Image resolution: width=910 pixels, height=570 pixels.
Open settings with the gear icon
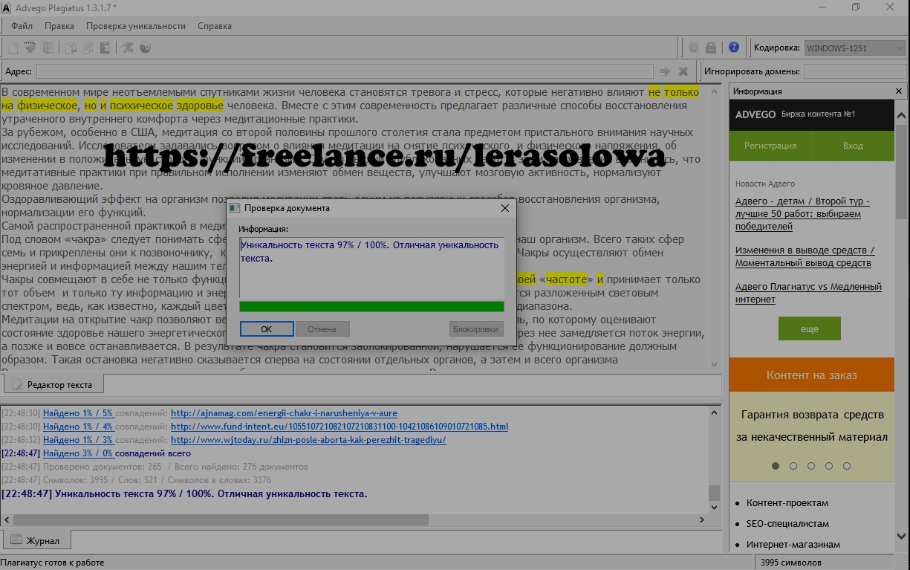[694, 48]
